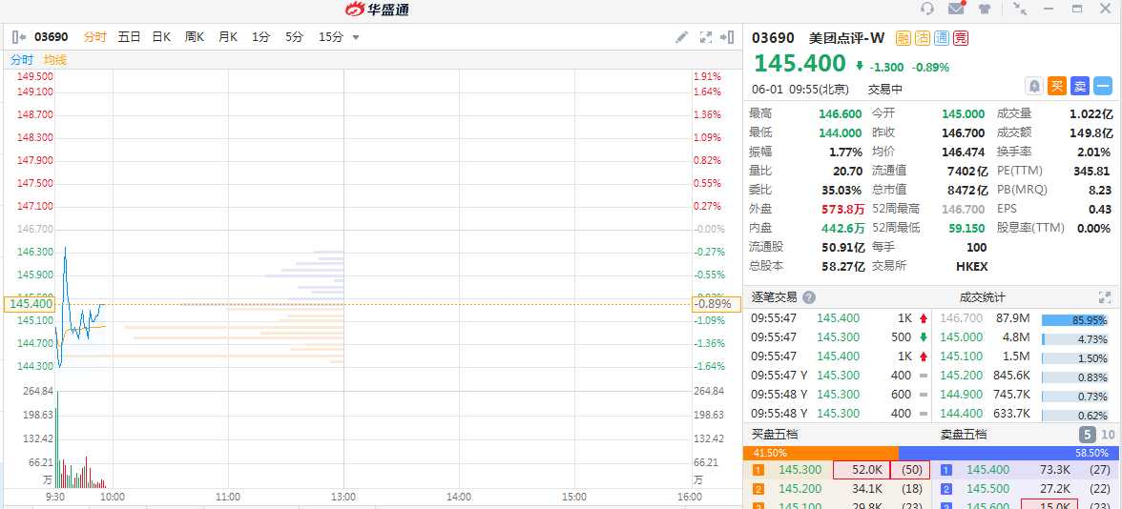Toggle the blue 分时 line legend

point(21,60)
